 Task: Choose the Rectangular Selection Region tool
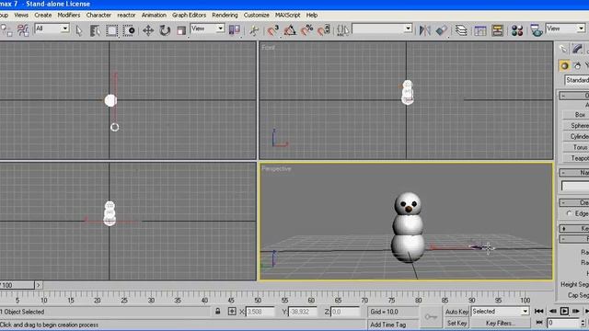coord(111,30)
